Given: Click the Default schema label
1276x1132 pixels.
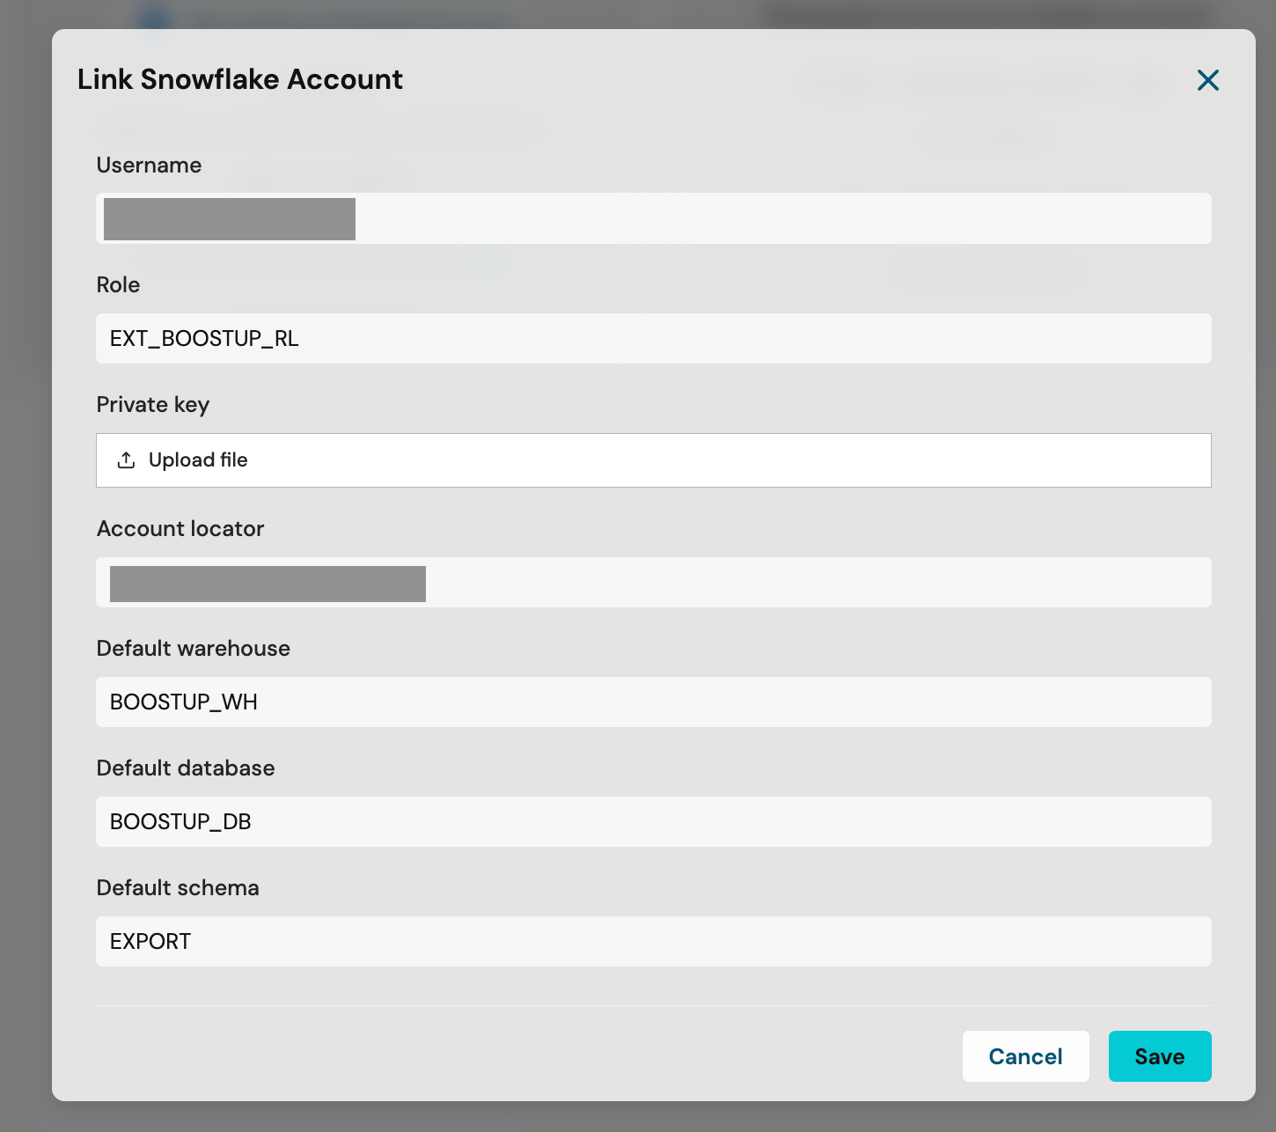Looking at the screenshot, I should coord(177,887).
